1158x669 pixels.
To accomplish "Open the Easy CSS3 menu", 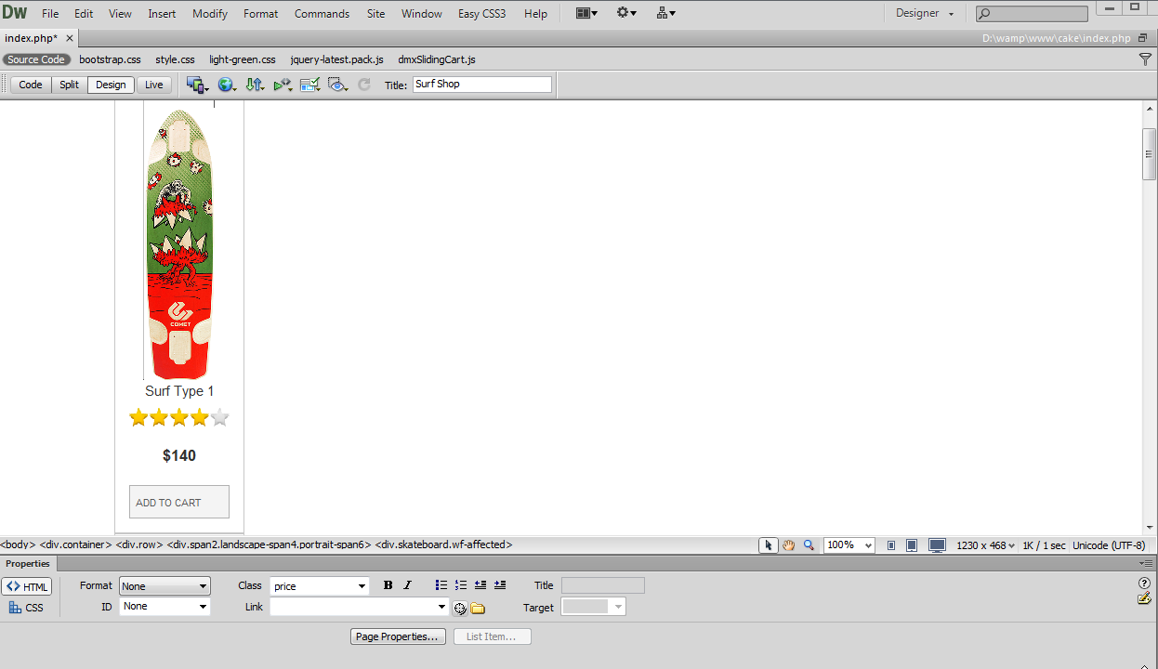I will pyautogui.click(x=481, y=14).
